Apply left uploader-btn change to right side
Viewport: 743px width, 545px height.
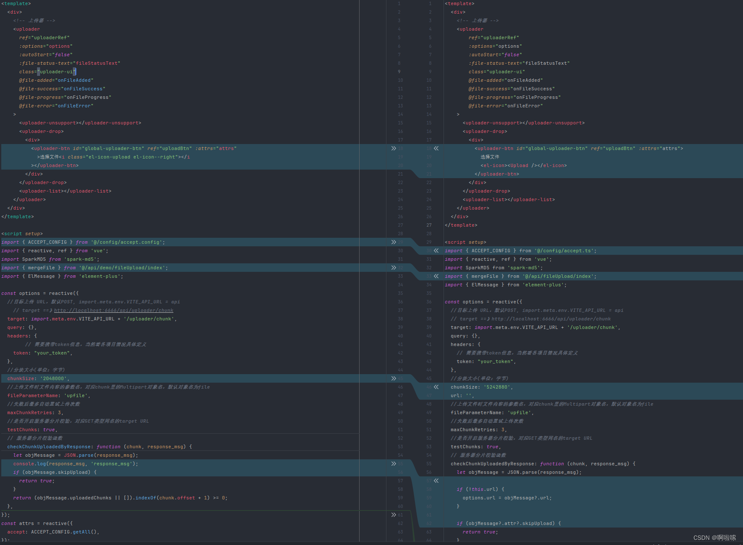click(394, 148)
